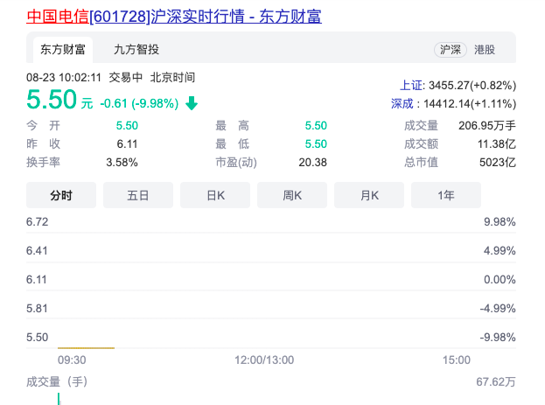Switch chart to 日K view
545x405 pixels.
[x=215, y=195]
